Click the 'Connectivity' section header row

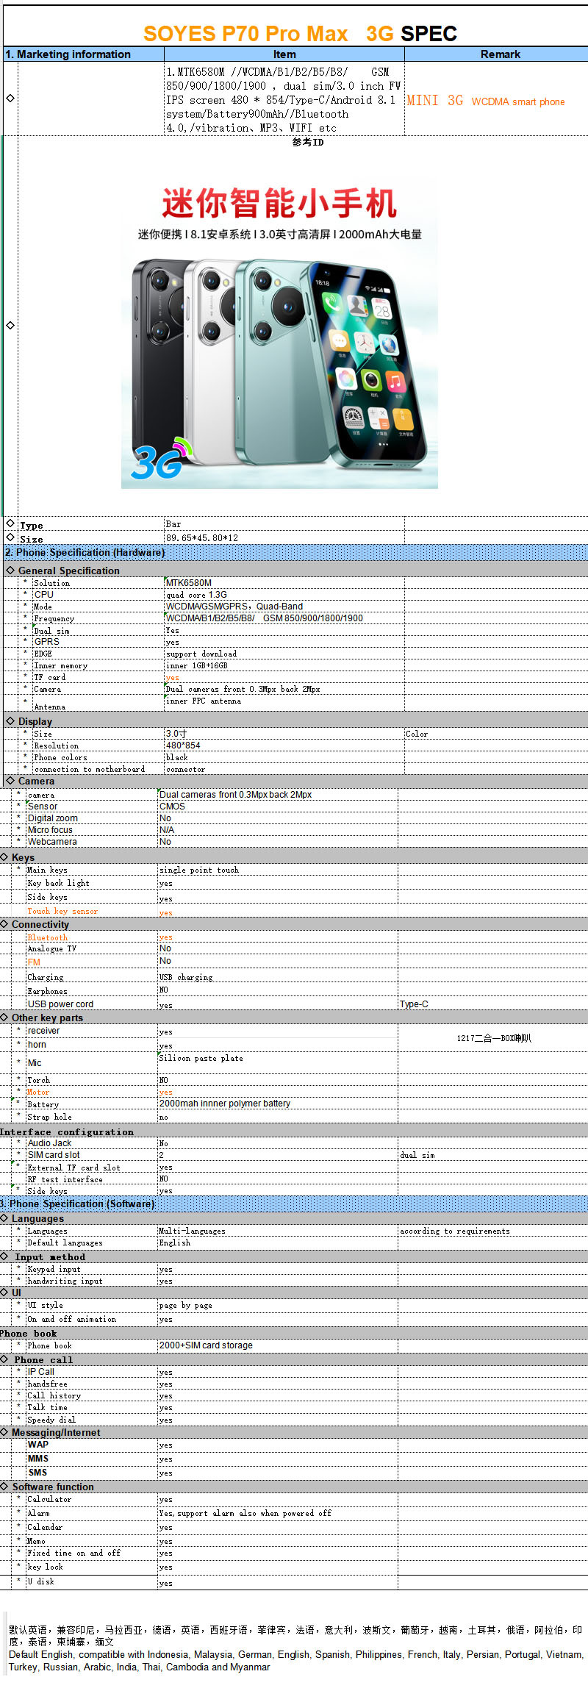point(294,924)
